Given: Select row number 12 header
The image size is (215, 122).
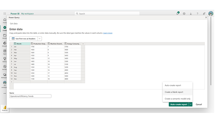Looking at the screenshot, I should [12, 79].
